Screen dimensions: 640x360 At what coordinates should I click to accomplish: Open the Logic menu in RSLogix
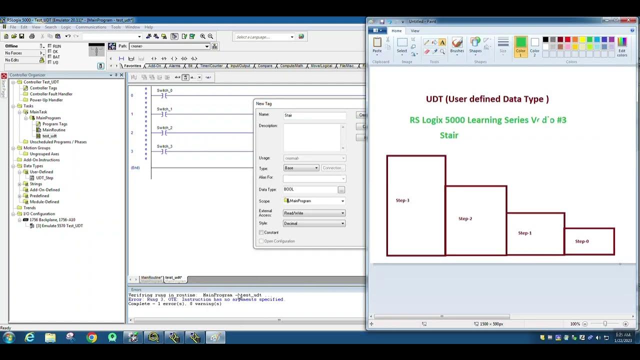[x=66, y=27]
